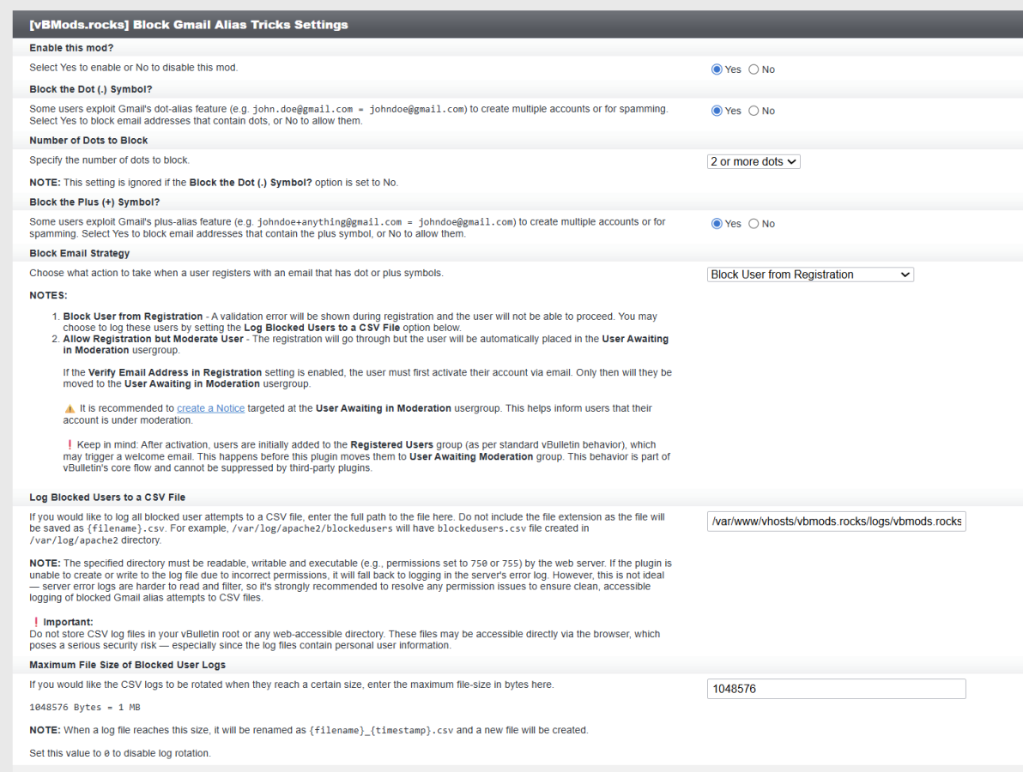Click 'Maximum File Size of Blocked User Logs' heading
This screenshot has width=1023, height=772.
tap(127, 665)
